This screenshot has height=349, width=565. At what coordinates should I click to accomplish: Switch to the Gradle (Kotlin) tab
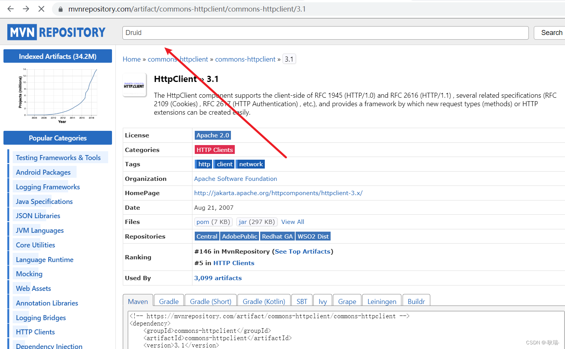coord(264,301)
